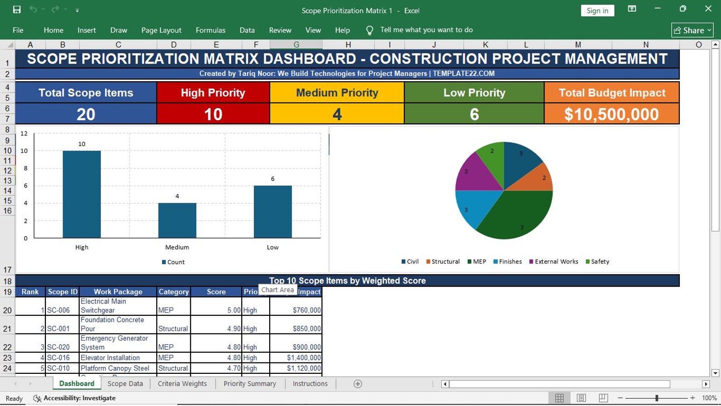
Task: Open the Redo history dropdown arrow
Action: 65,10
